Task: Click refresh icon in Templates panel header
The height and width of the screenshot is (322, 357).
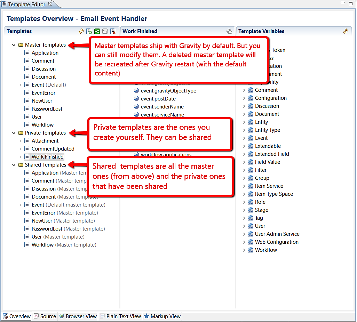Action: 81,31
